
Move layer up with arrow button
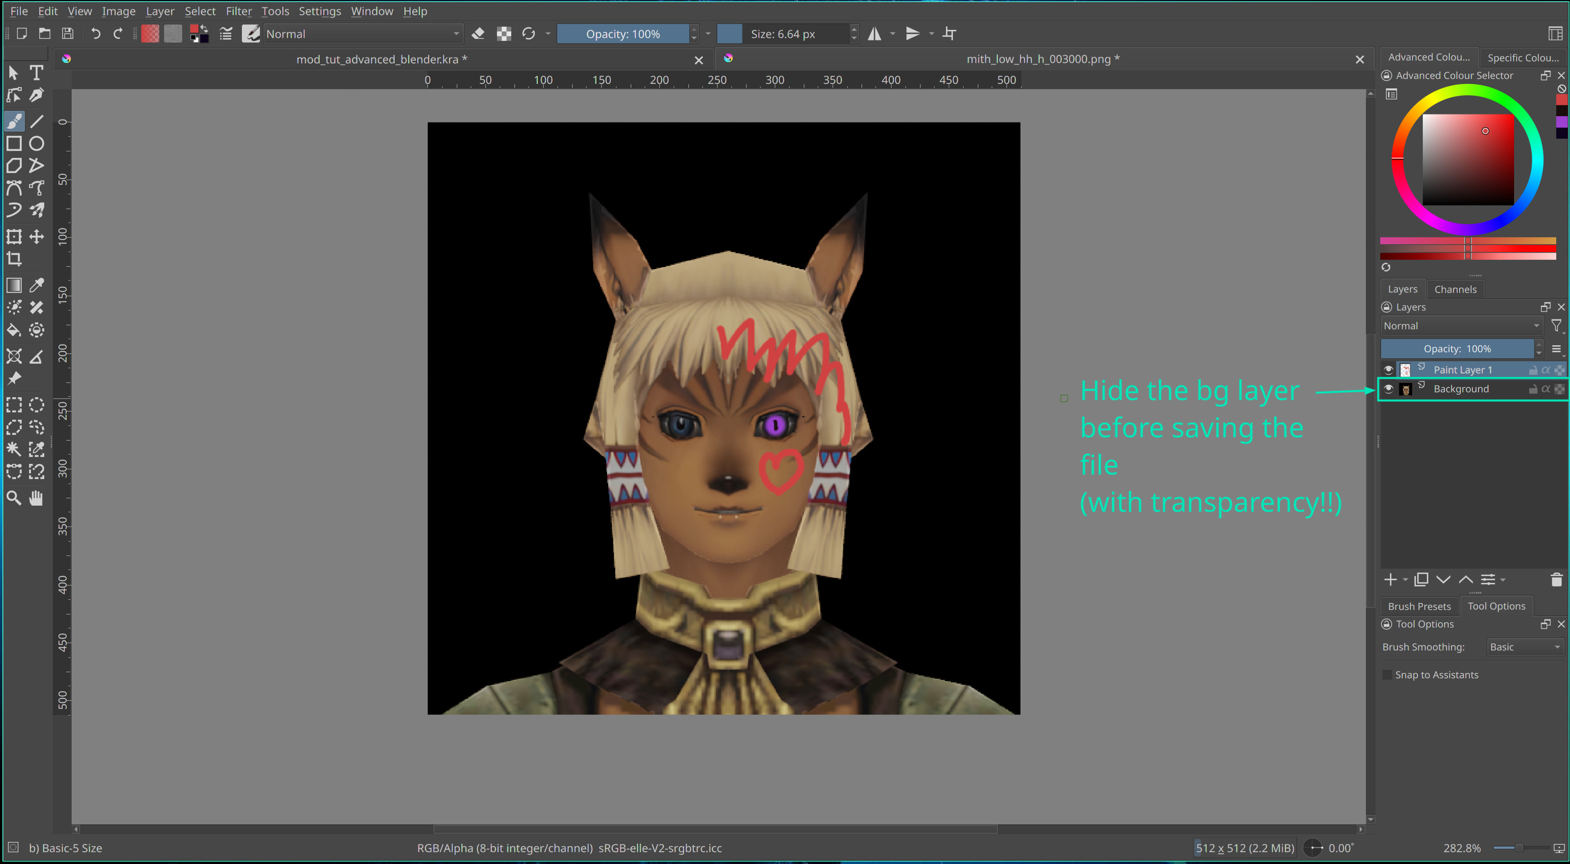click(x=1465, y=580)
